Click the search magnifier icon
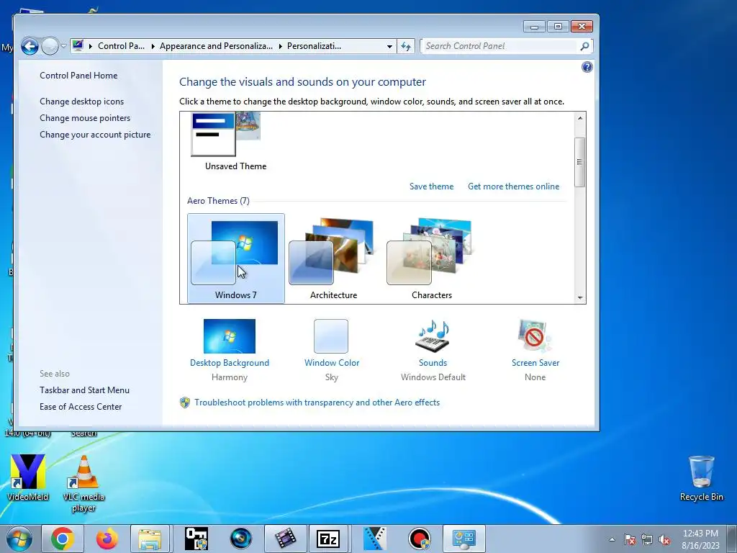The height and width of the screenshot is (553, 737). click(x=584, y=46)
